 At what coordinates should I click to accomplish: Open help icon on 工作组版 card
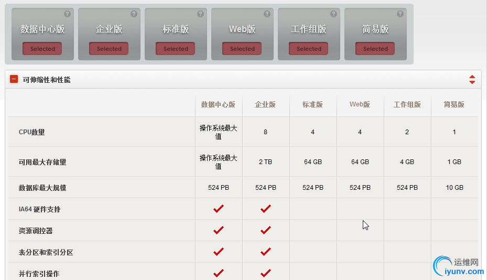pyautogui.click(x=333, y=14)
